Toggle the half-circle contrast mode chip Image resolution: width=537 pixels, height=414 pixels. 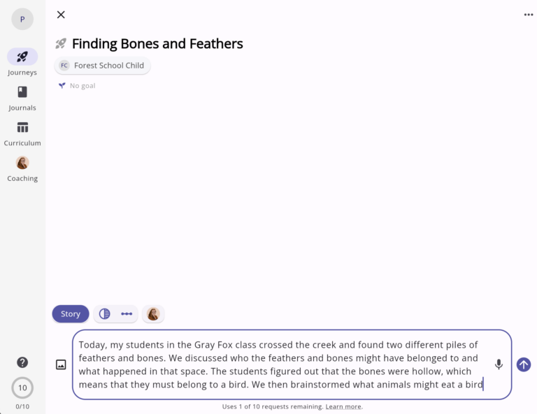tap(105, 314)
